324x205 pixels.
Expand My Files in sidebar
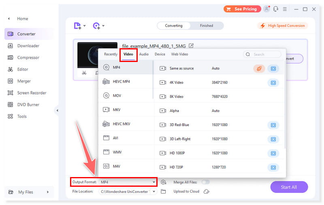(47, 192)
